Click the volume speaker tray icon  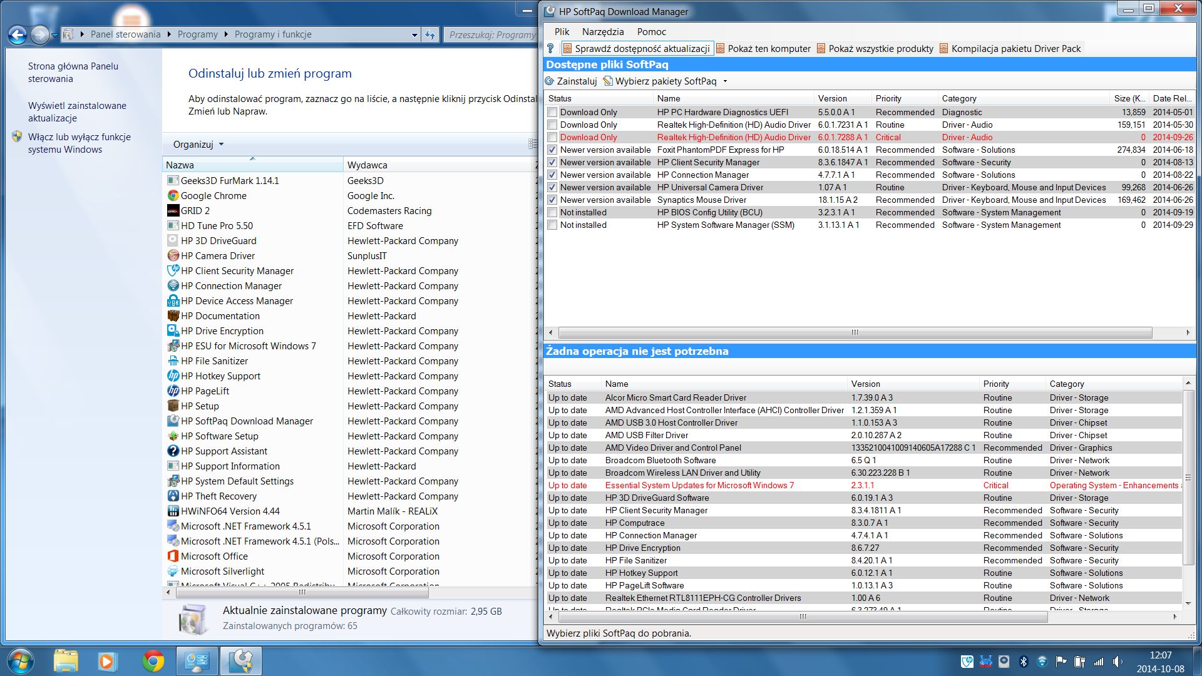(1117, 661)
